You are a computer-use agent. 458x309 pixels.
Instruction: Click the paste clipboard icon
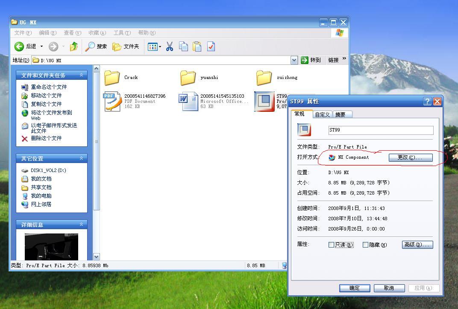[197, 47]
